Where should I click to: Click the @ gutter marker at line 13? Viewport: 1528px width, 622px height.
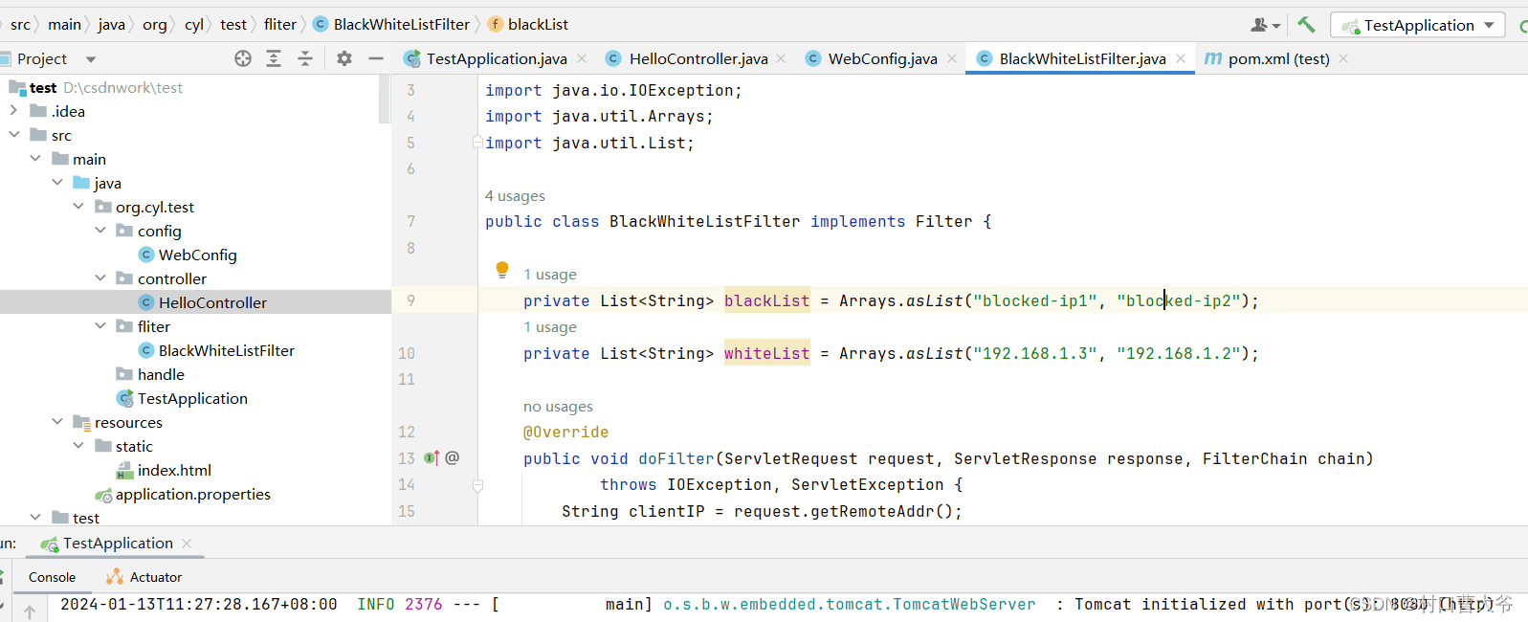pos(453,458)
